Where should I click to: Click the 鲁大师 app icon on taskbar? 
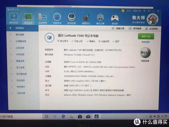97,117
